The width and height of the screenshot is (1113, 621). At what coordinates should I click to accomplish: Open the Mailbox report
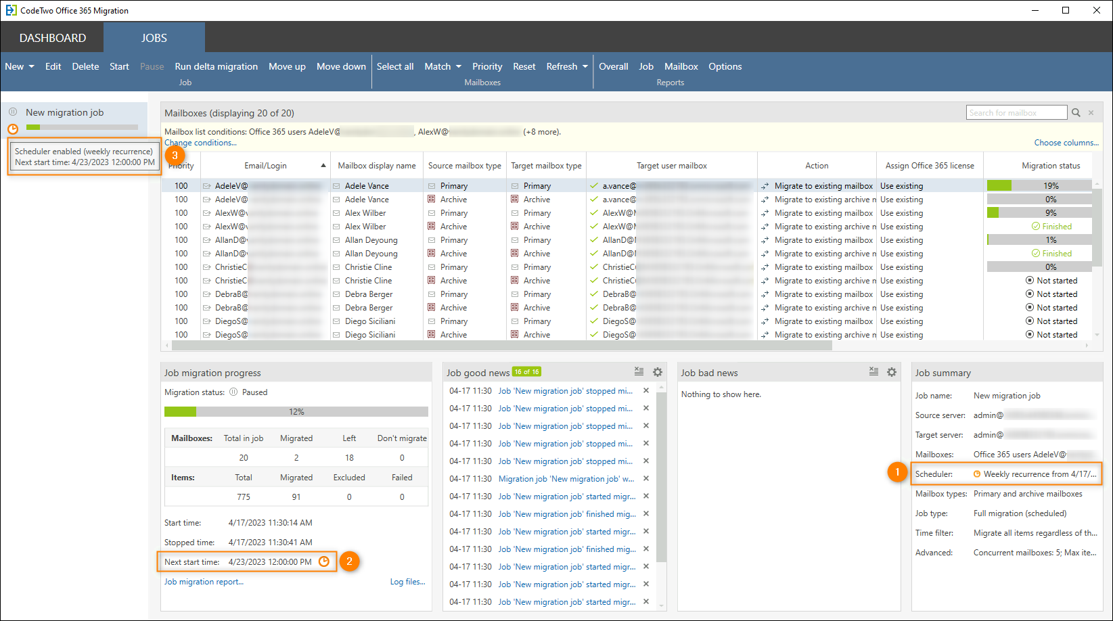click(x=681, y=66)
